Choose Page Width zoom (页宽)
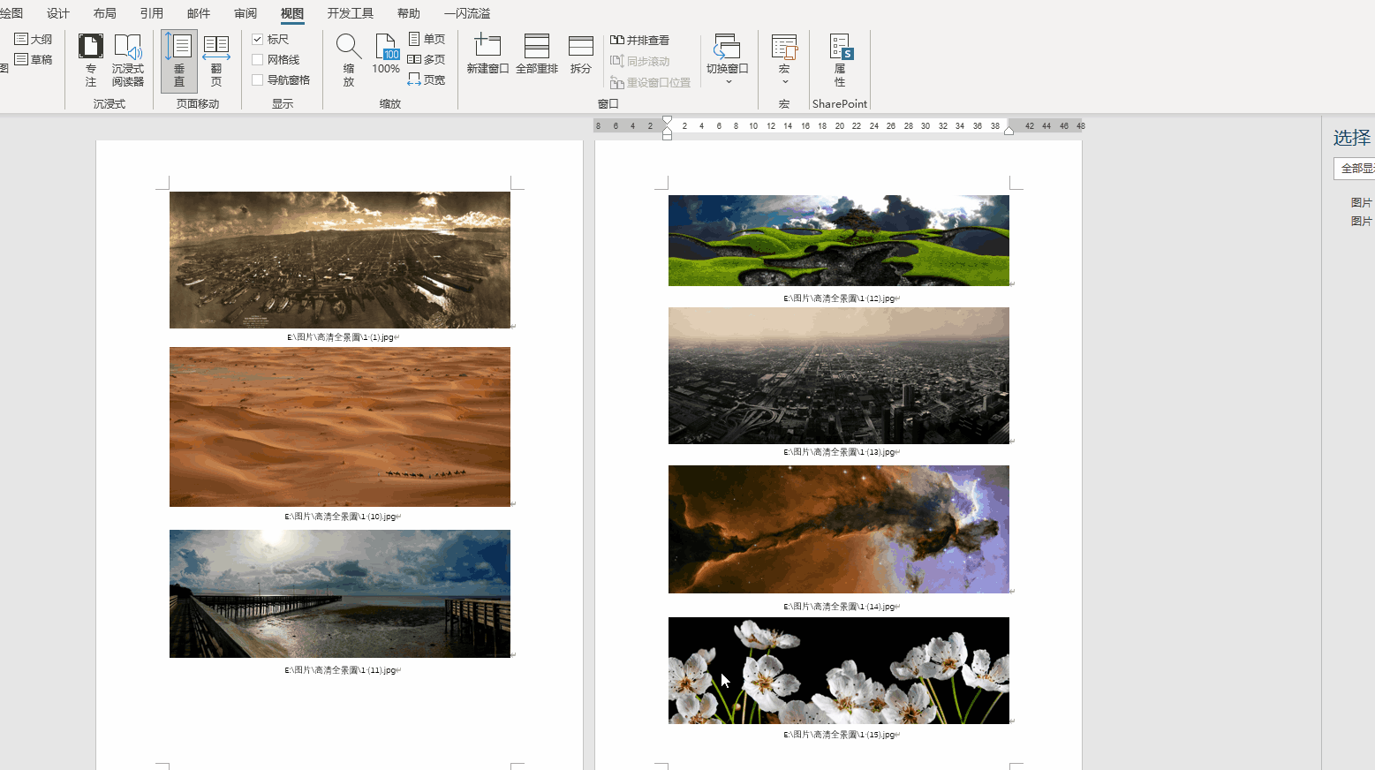 [x=427, y=79]
